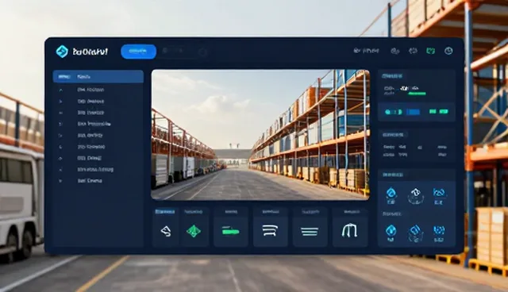Click the blue pill button in header
The height and width of the screenshot is (292, 508).
point(139,52)
